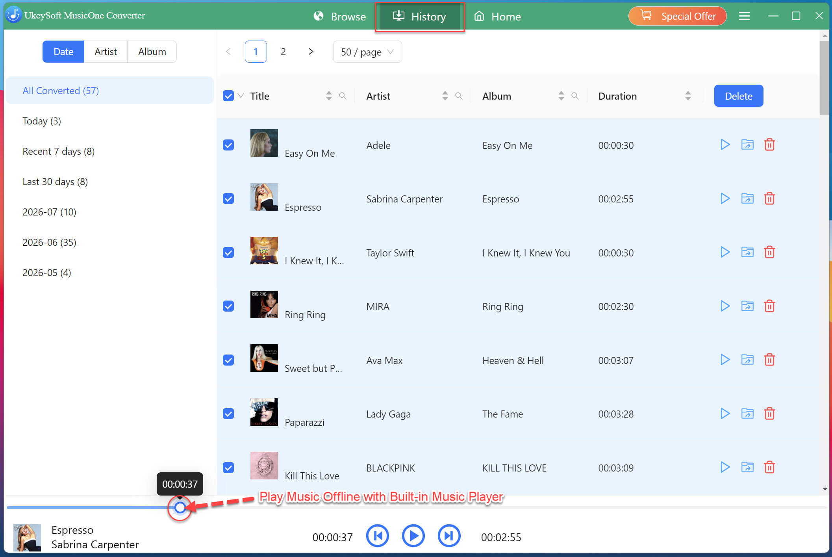Viewport: 832px width, 557px height.
Task: Click the playback progress slider handle
Action: (180, 507)
